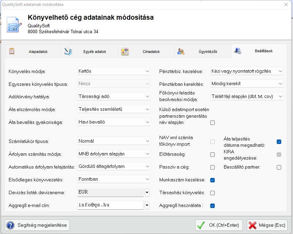Click the Egyéb adatok tab icon
The height and width of the screenshot is (234, 293).
pyautogui.click(x=68, y=52)
